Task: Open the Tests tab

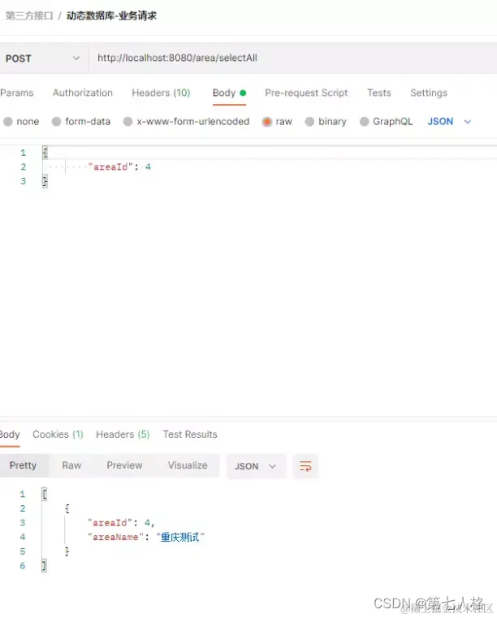Action: [378, 93]
